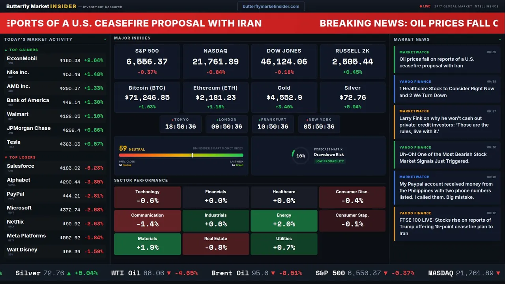Open the Bank of America row
Viewport: 505px width, 284px height.
[x=55, y=102]
